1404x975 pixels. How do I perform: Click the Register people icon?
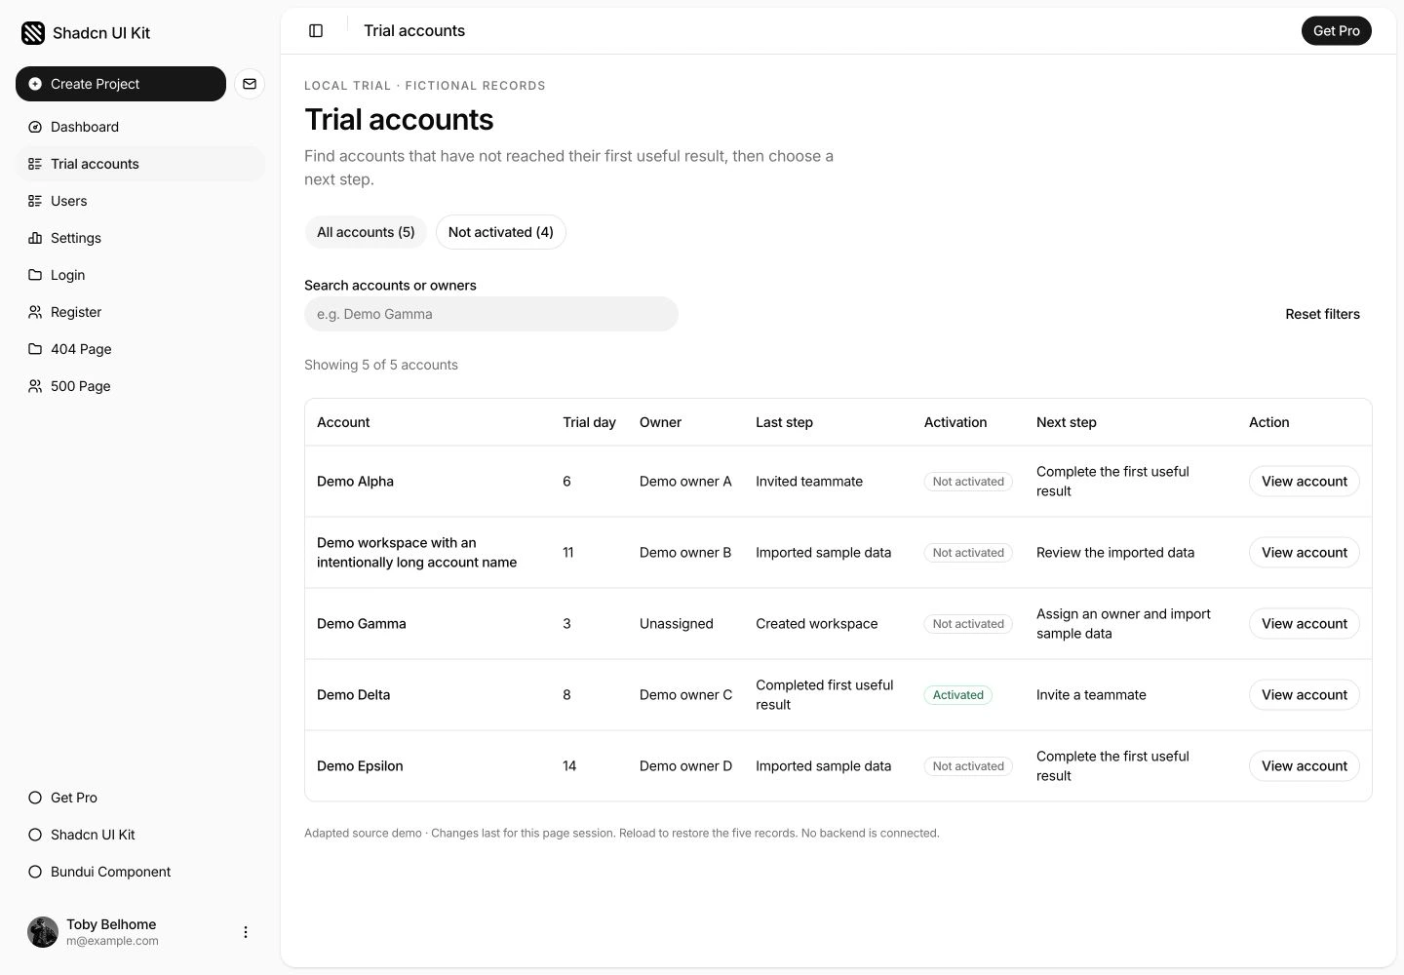[x=35, y=312]
